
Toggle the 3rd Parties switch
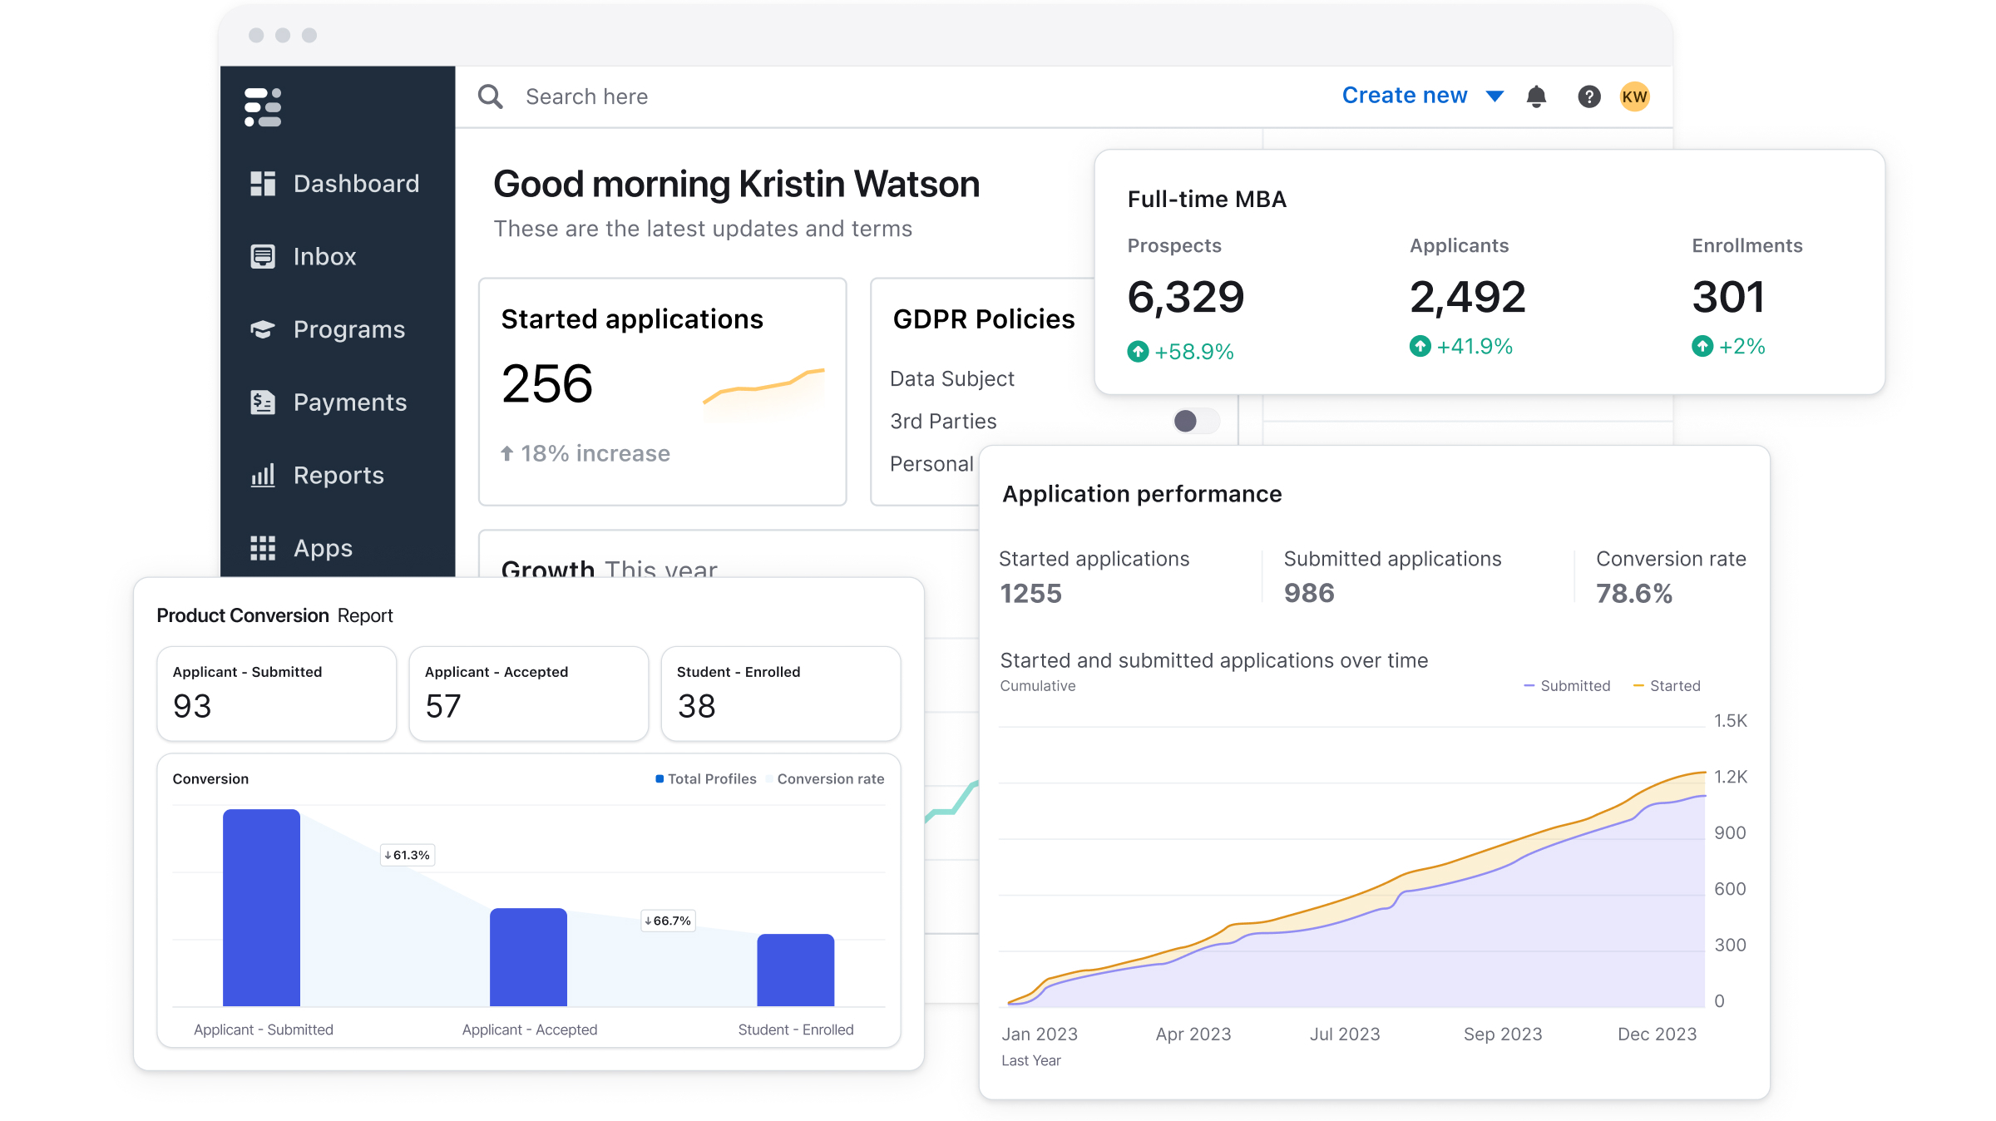[x=1196, y=421]
